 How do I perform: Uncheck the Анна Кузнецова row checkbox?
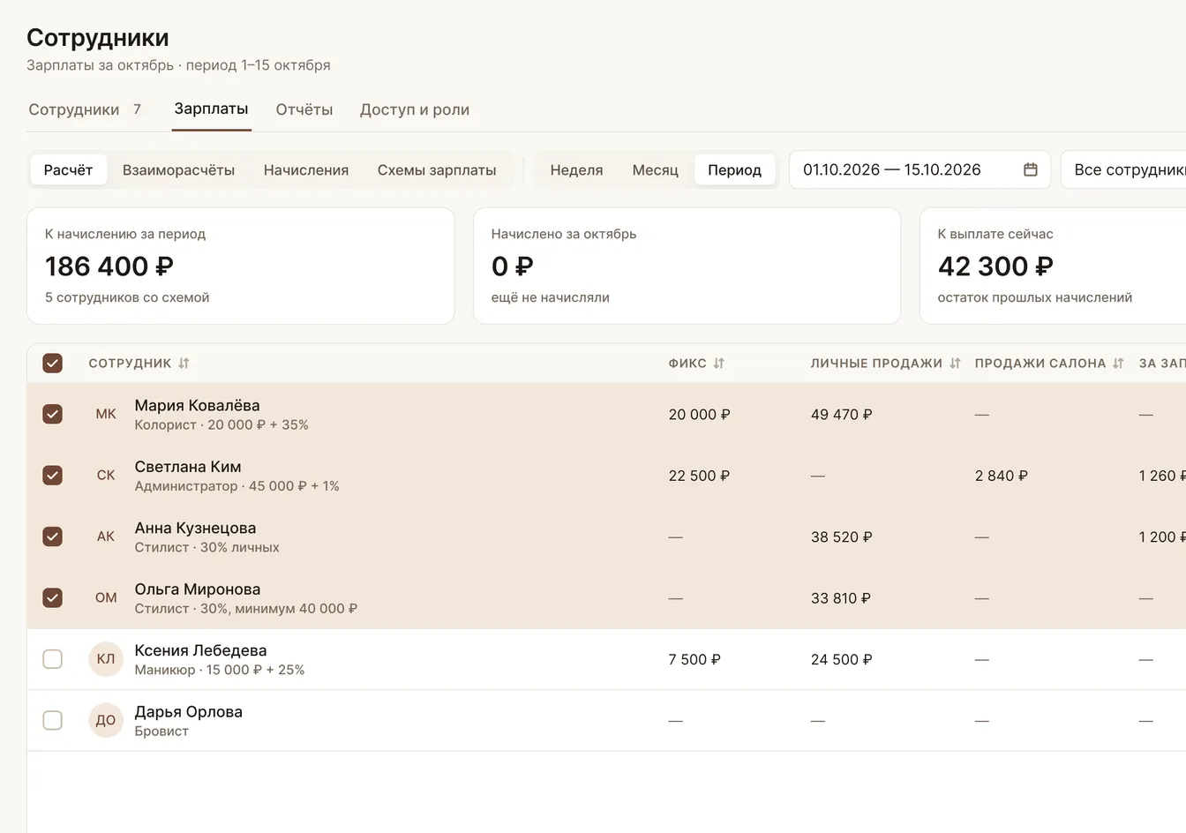(x=53, y=537)
